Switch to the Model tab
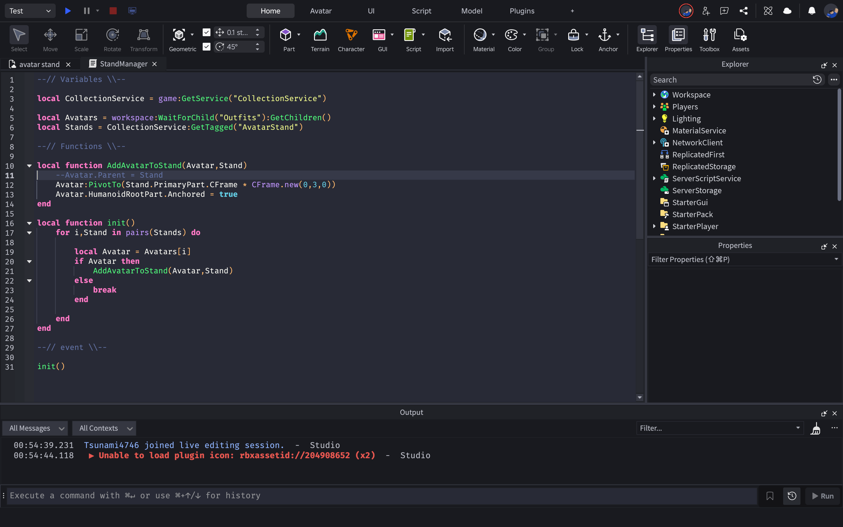Viewport: 843px width, 527px height. [471, 11]
